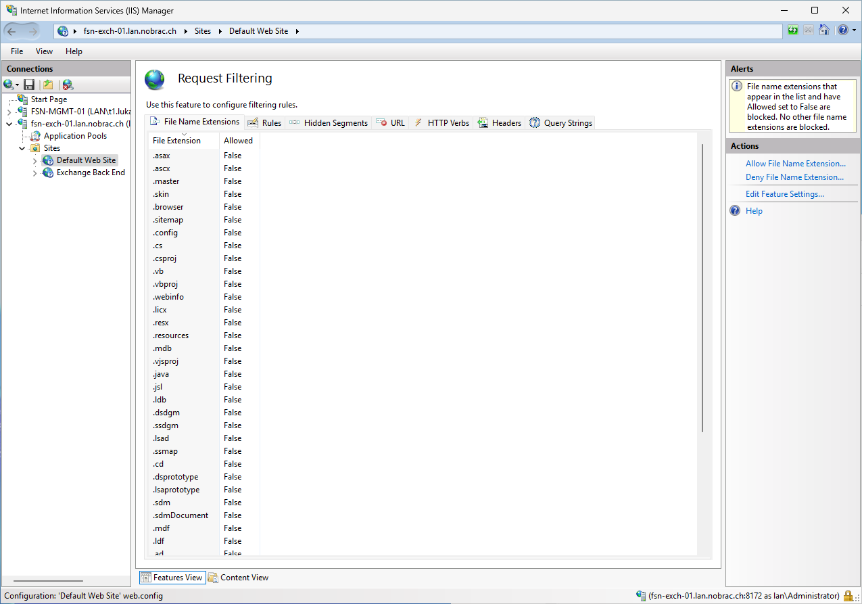Select the .resources extension row

pos(423,335)
